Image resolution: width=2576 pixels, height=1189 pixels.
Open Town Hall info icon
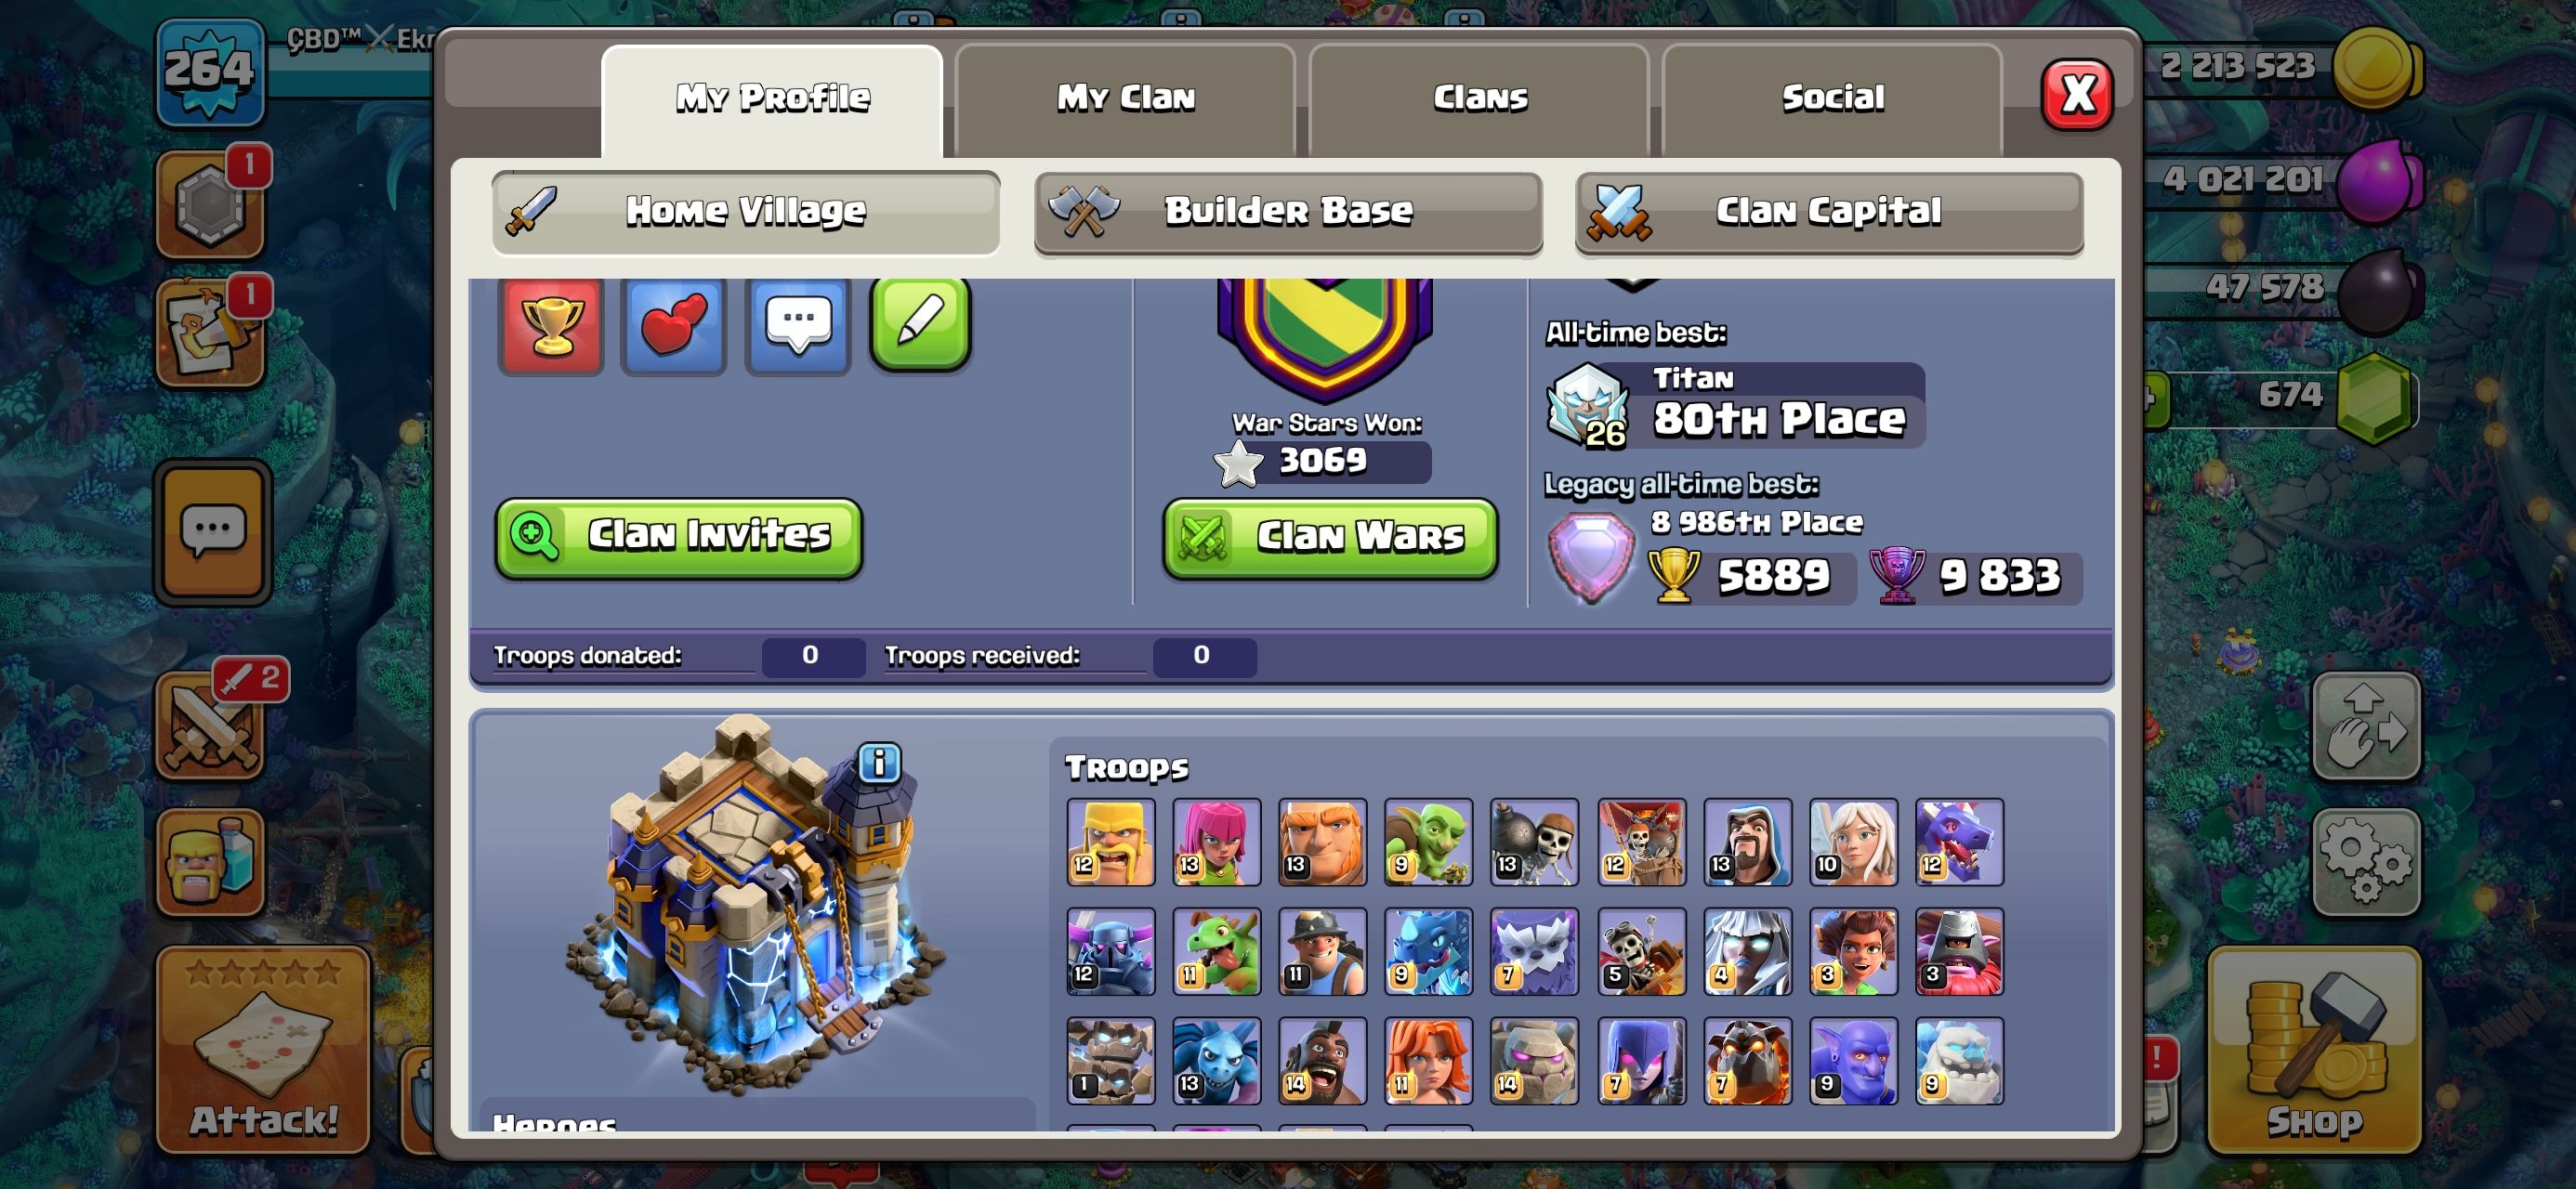tap(879, 763)
